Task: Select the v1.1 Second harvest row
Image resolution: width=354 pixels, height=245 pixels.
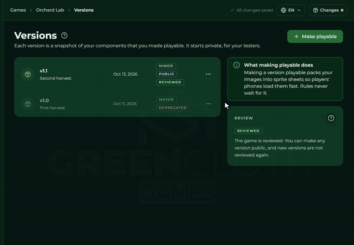Action: pos(118,74)
